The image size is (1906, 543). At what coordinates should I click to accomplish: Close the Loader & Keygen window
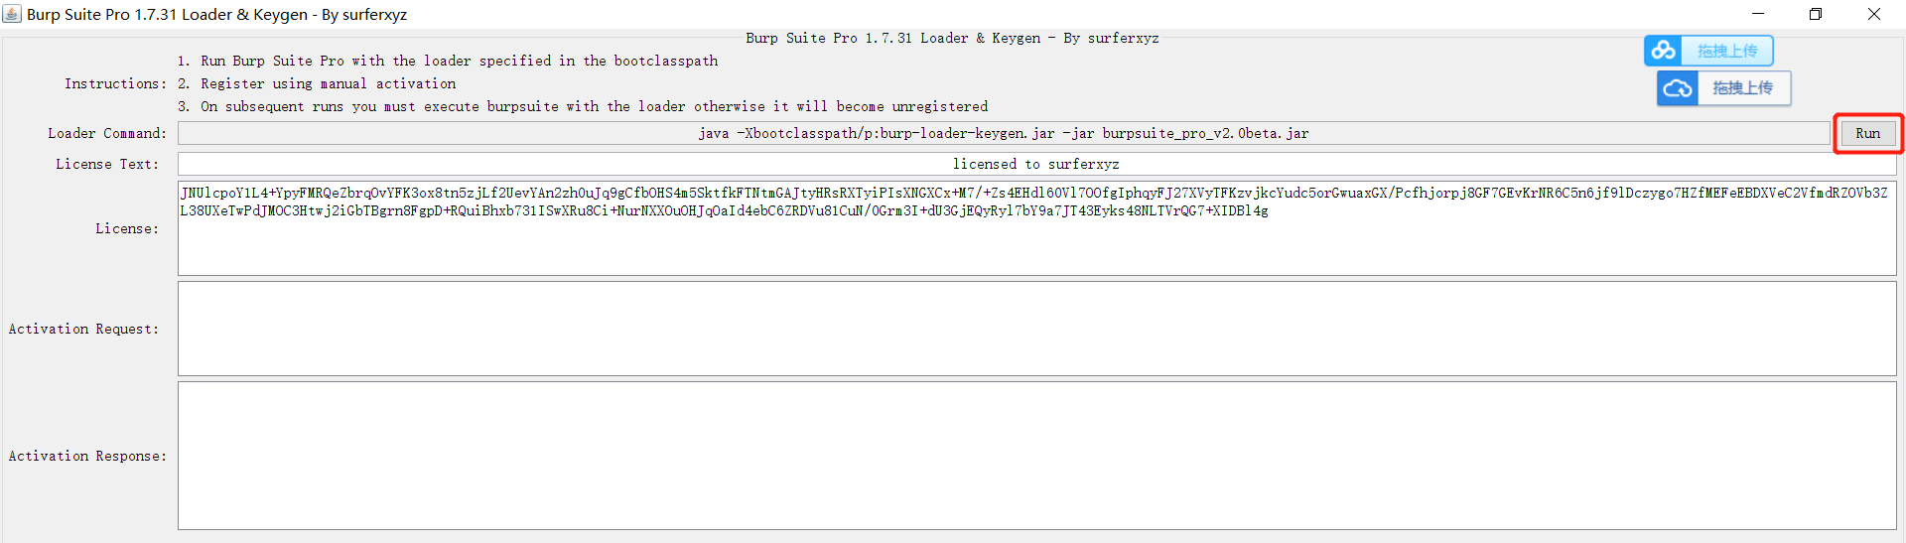[x=1874, y=14]
